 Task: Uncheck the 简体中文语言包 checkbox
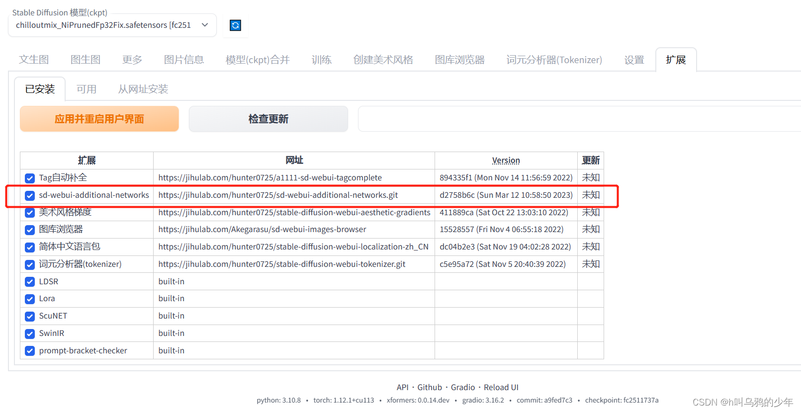(30, 247)
